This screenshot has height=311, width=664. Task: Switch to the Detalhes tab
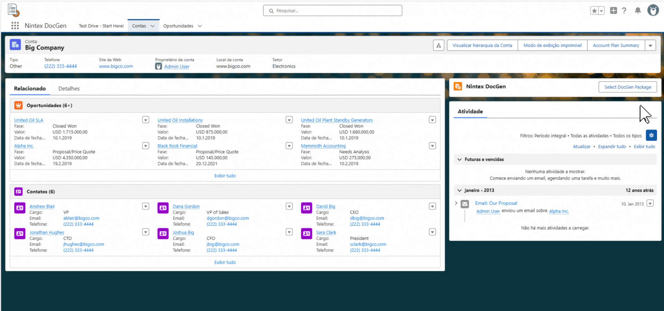click(69, 88)
